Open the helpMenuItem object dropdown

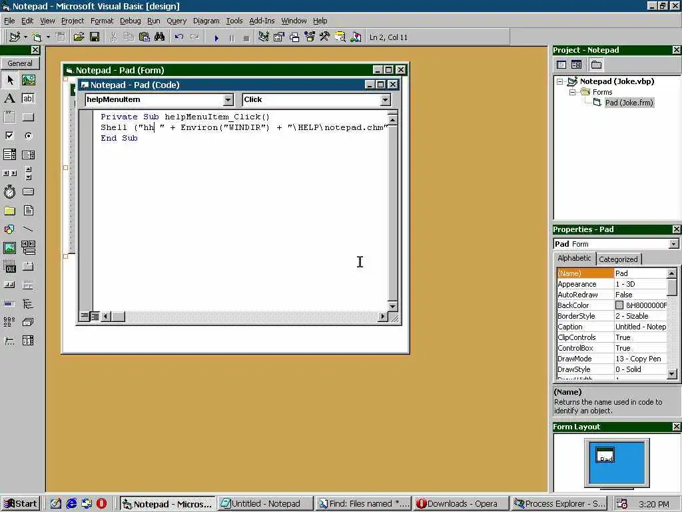228,100
